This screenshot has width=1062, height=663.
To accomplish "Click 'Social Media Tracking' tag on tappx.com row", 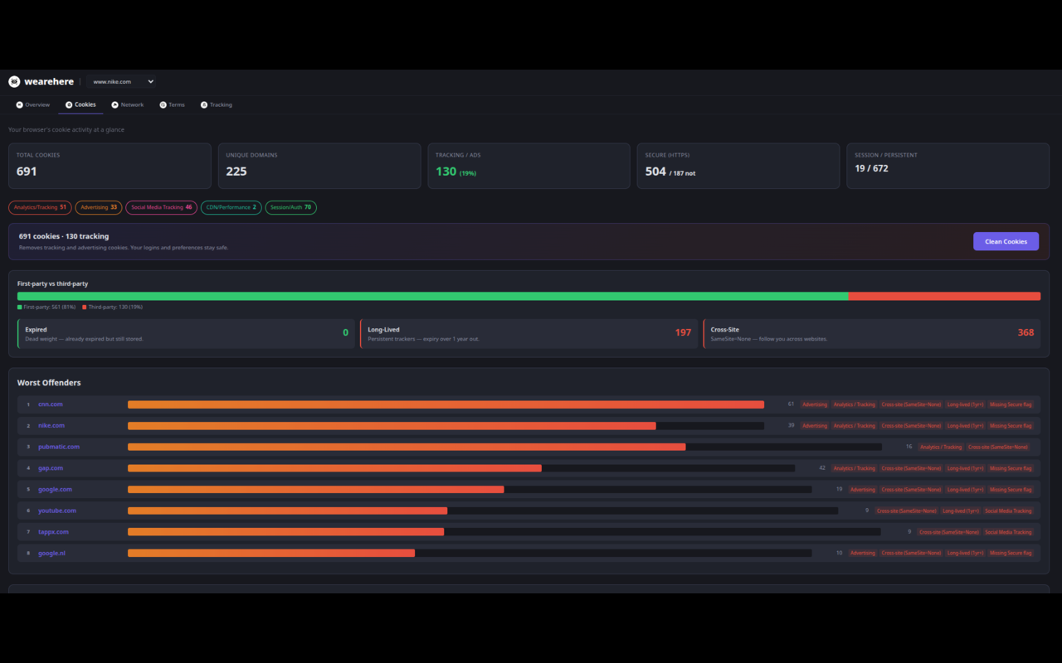I will (x=1008, y=532).
